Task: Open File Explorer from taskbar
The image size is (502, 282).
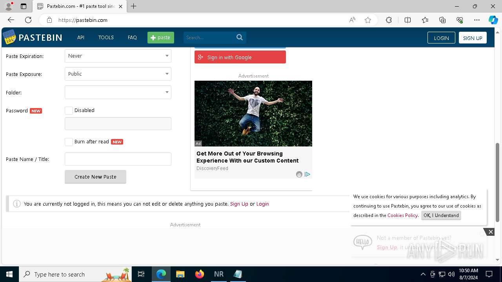Action: [180, 274]
